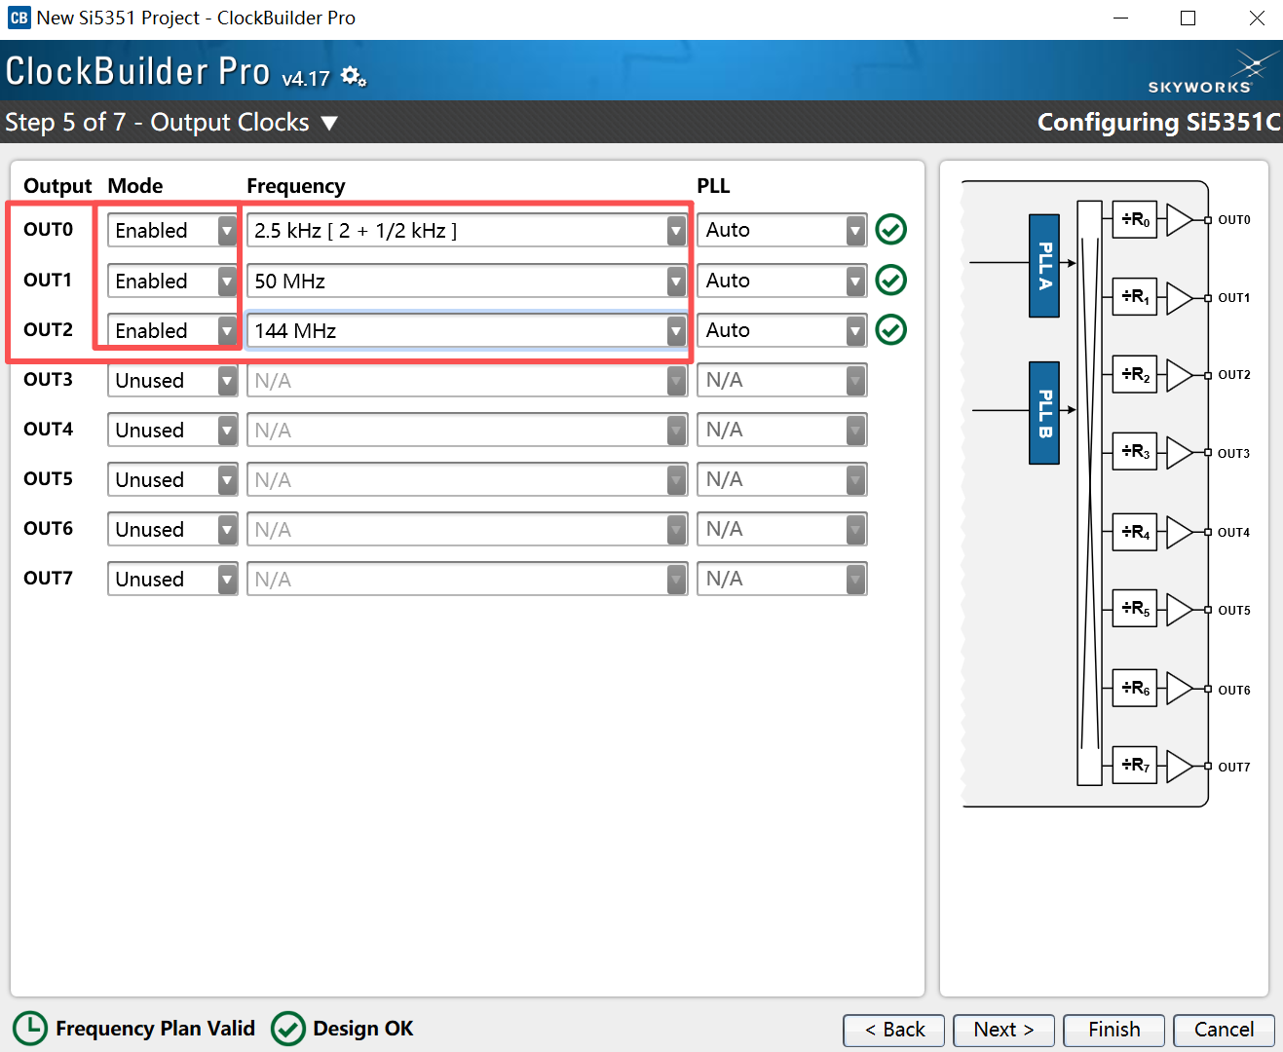
Task: Click the ÷R2 divider block
Action: click(x=1135, y=375)
